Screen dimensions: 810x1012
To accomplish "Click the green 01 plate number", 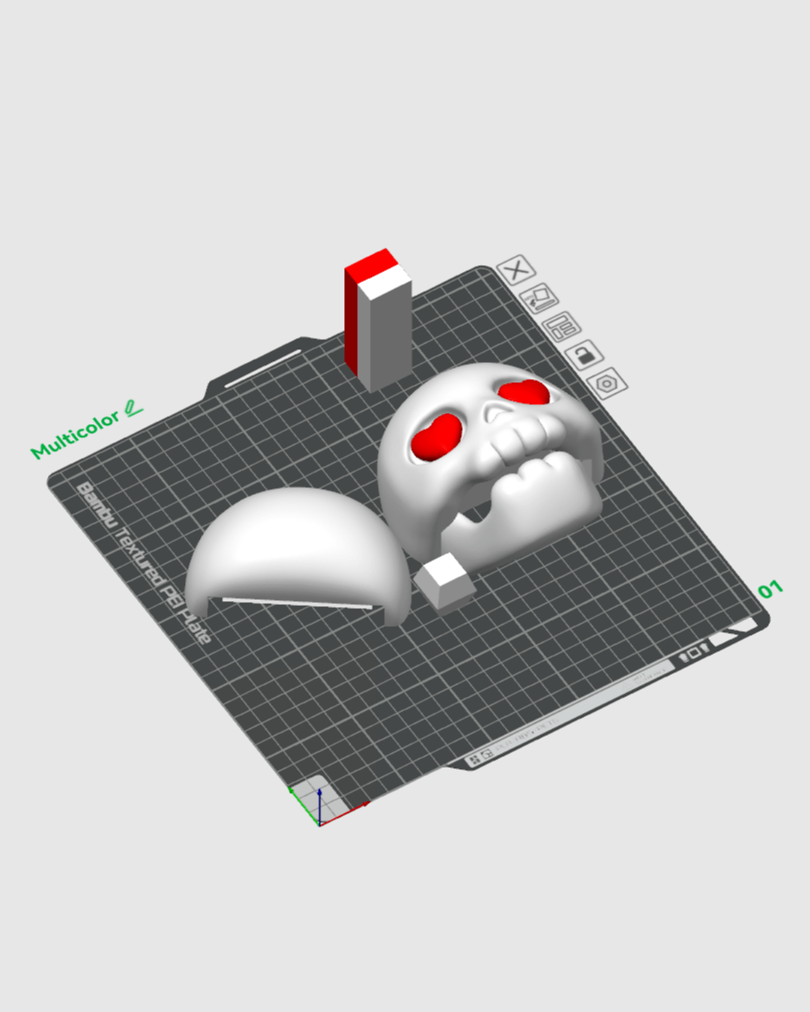I will pos(769,590).
